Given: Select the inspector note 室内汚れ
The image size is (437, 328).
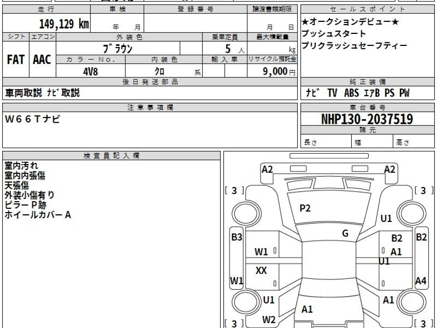Looking at the screenshot, I should [x=21, y=166].
